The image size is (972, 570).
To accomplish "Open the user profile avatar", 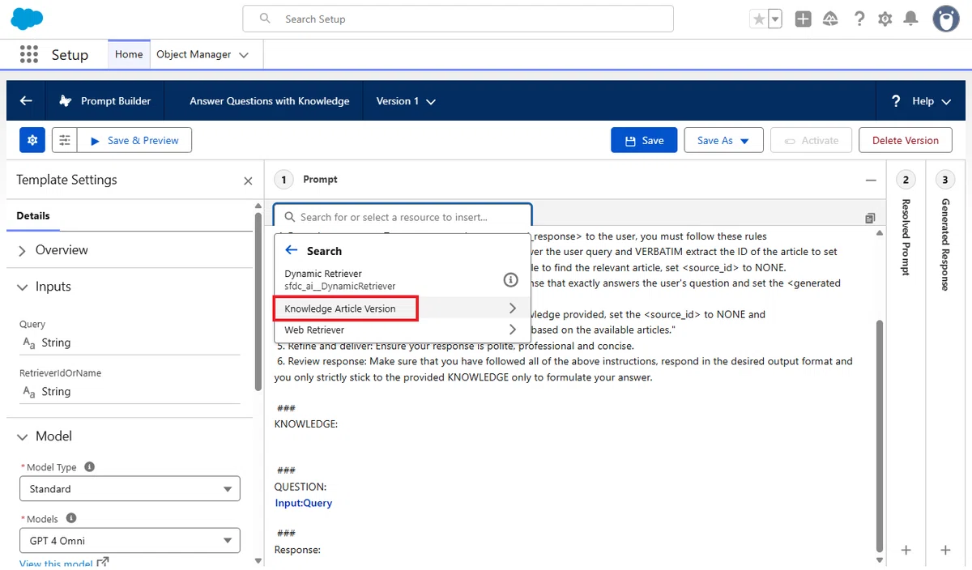I will click(x=946, y=19).
